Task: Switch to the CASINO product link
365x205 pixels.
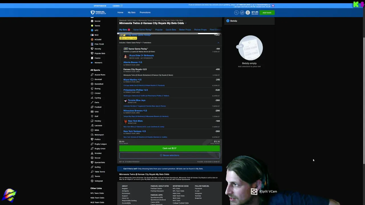Action: (x=117, y=6)
